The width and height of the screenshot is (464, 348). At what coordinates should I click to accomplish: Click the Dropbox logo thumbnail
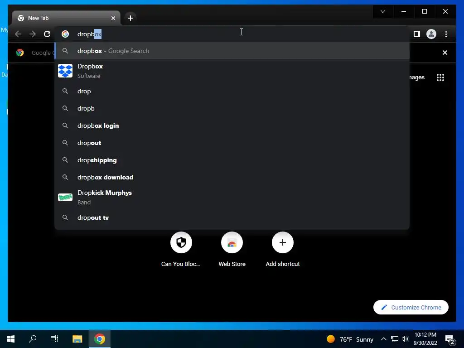coord(65,71)
